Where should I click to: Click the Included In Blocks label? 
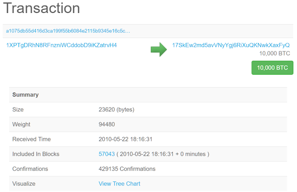(36, 154)
